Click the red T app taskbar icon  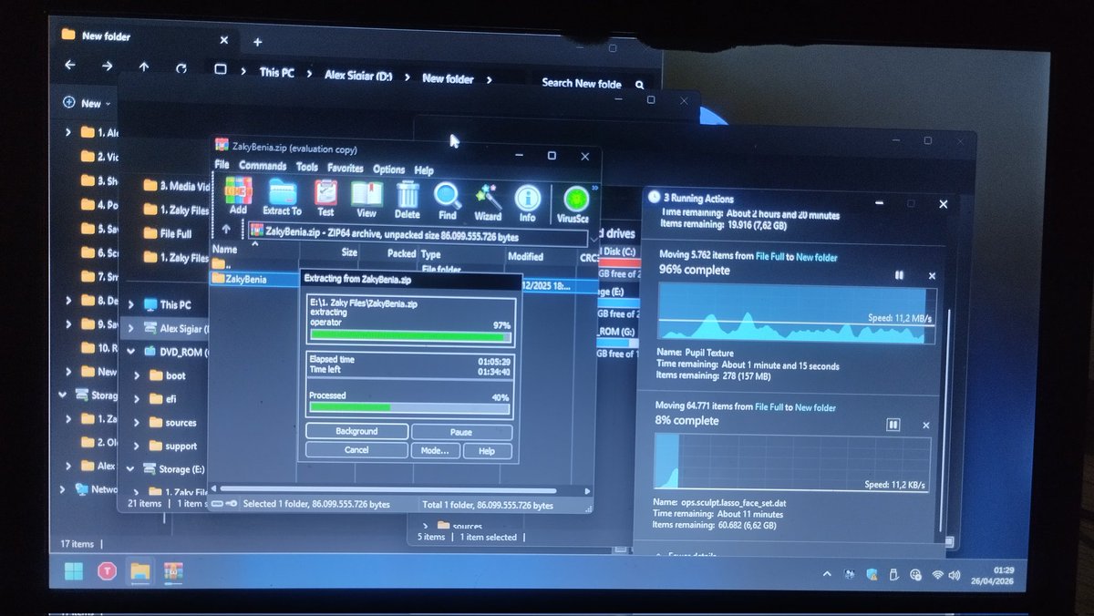[x=107, y=571]
